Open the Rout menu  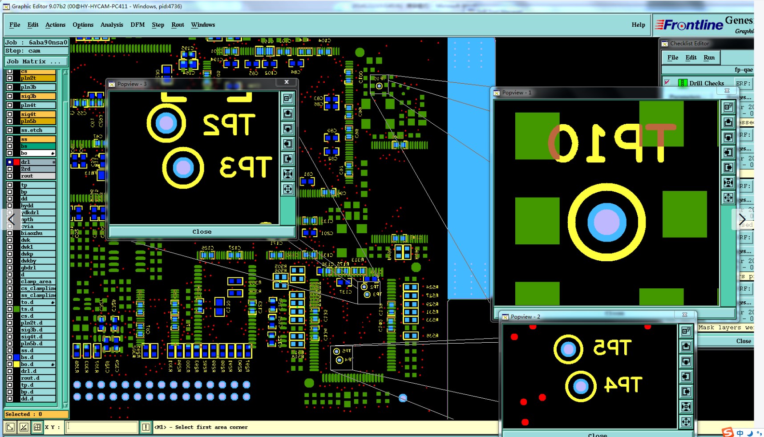coord(178,25)
